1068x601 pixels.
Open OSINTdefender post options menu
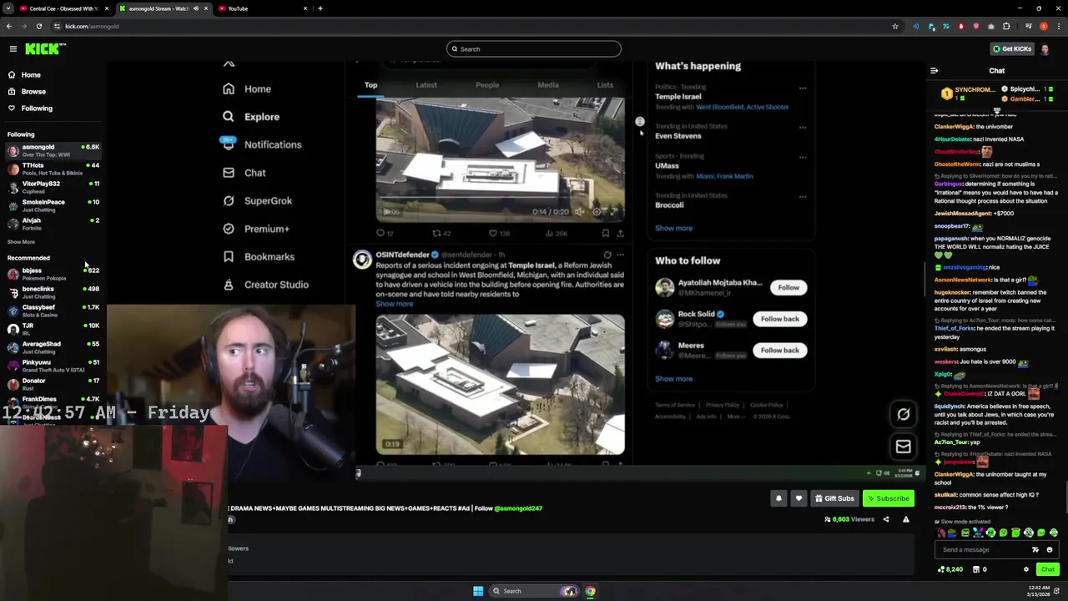(620, 255)
